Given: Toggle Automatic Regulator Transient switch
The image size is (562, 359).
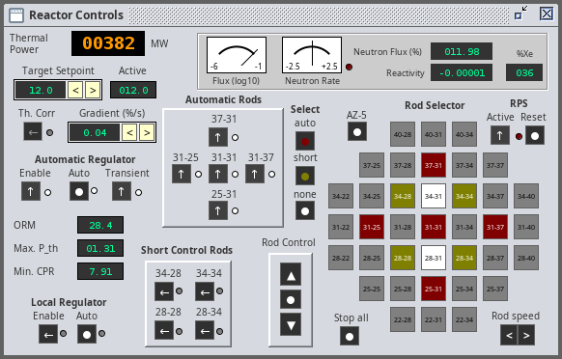Looking at the screenshot, I should pyautogui.click(x=122, y=191).
